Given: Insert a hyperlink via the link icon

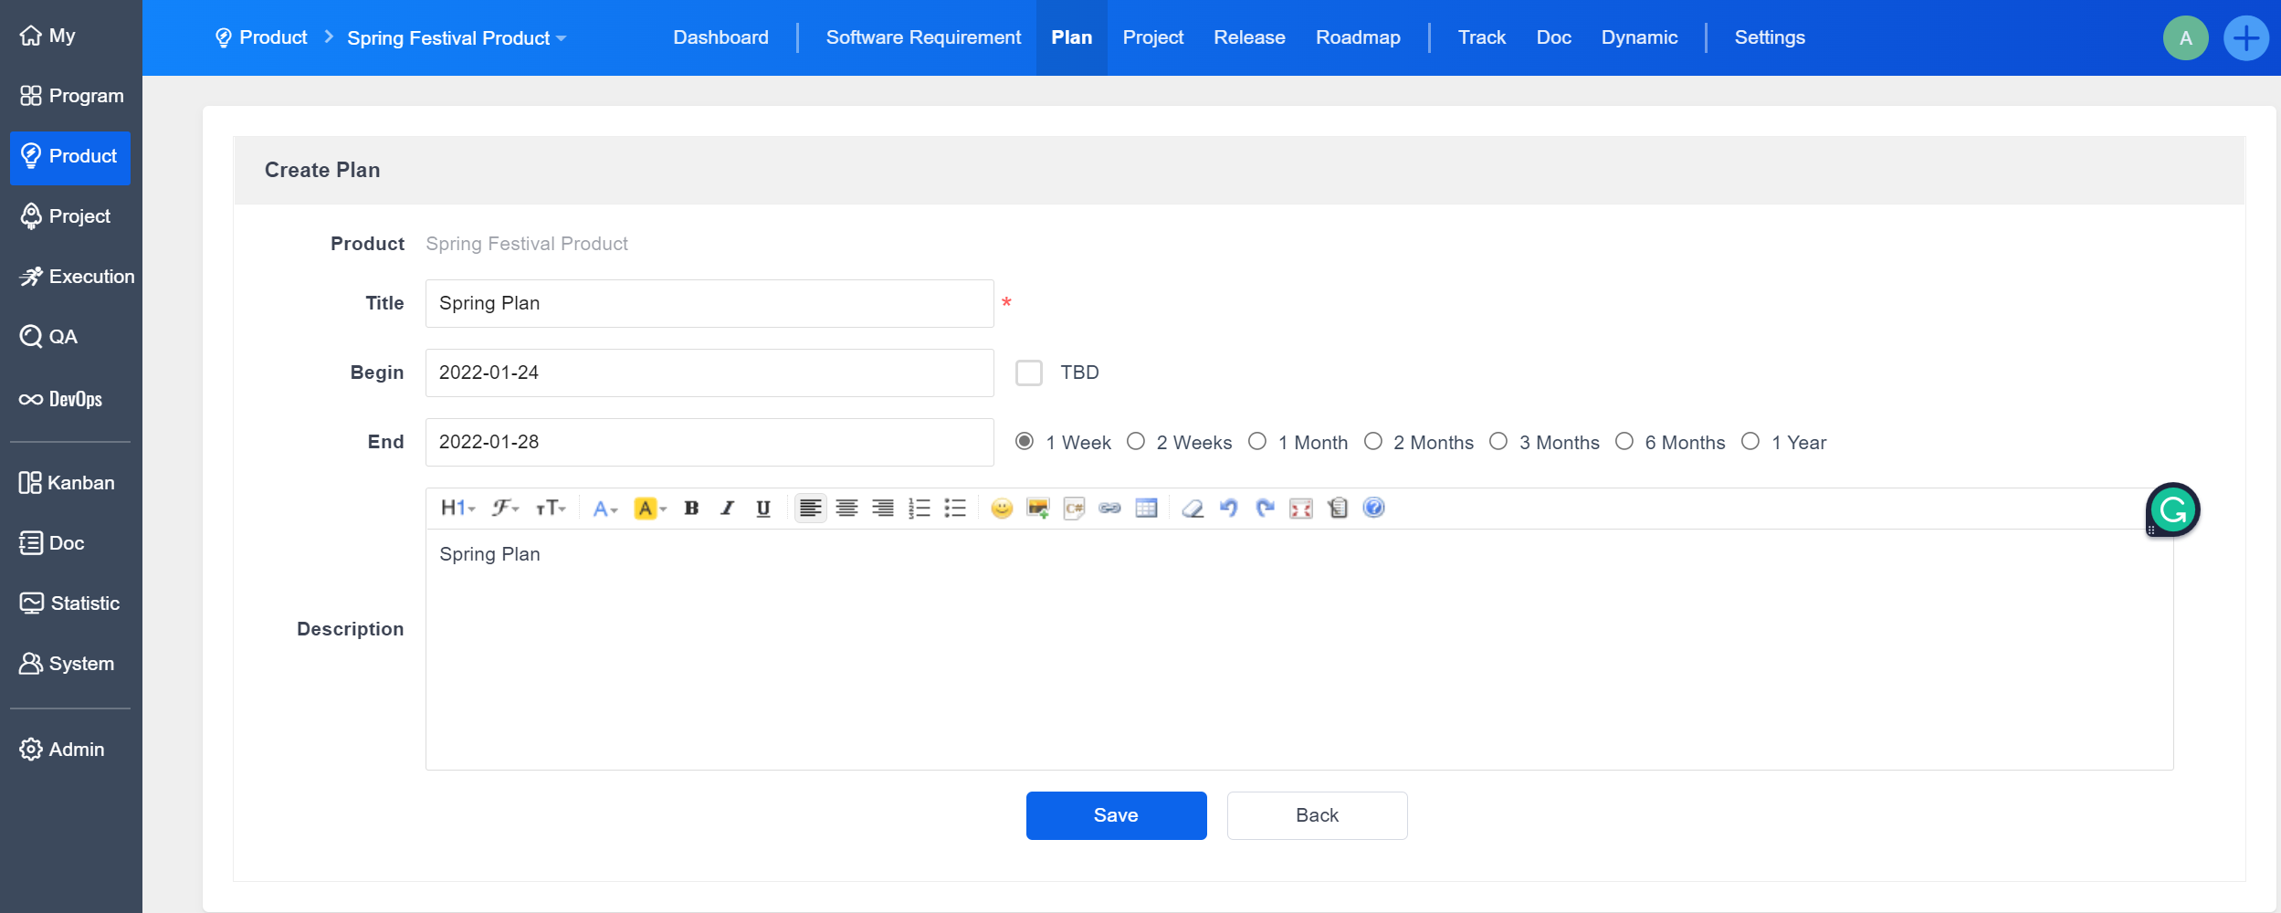Looking at the screenshot, I should [x=1109, y=509].
